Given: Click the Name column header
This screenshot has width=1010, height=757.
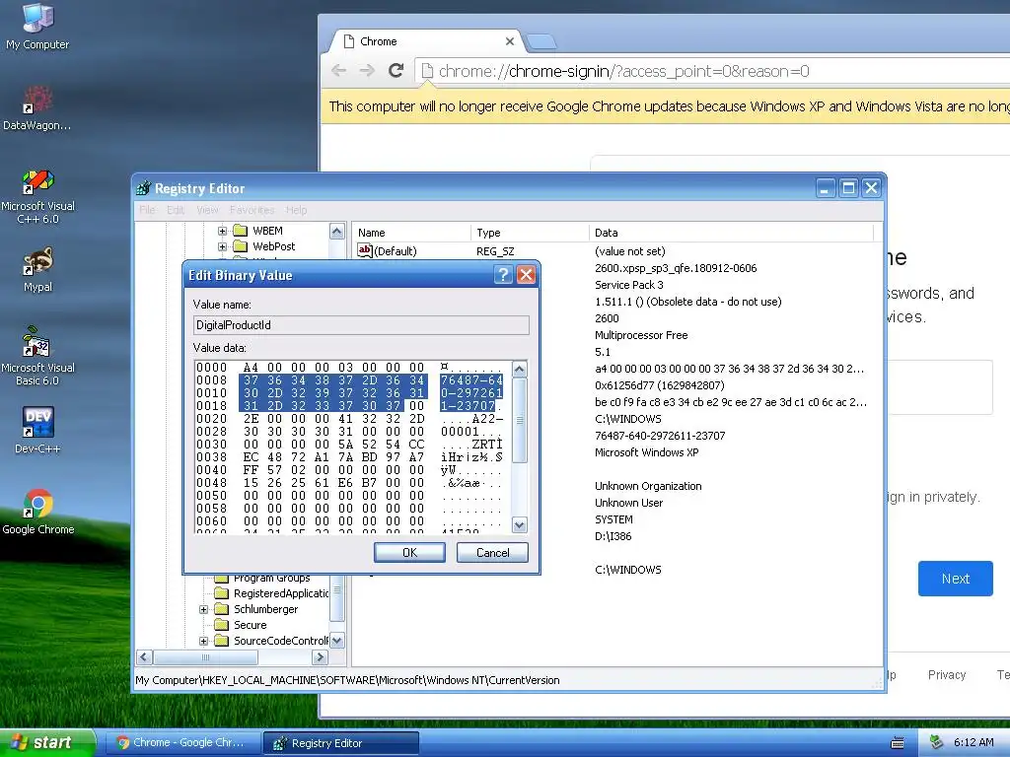Looking at the screenshot, I should [x=411, y=233].
